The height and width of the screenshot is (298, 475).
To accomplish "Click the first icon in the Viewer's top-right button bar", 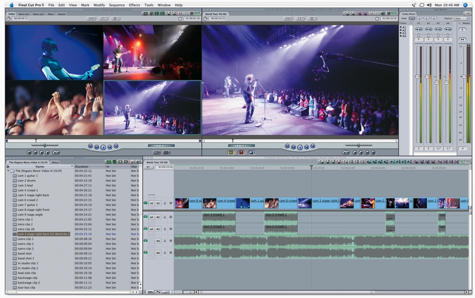I will 146,14.
